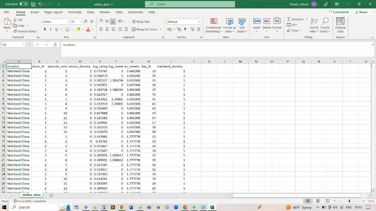Toggle Wrap Text for the cell
Viewport: 376px width, 211px height.
(141, 22)
